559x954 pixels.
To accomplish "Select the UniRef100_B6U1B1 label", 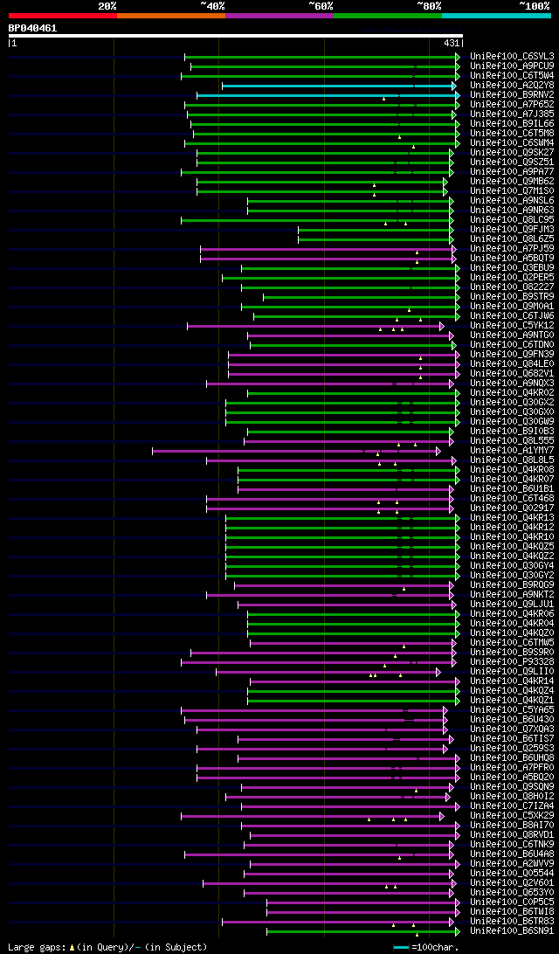I will [x=512, y=489].
